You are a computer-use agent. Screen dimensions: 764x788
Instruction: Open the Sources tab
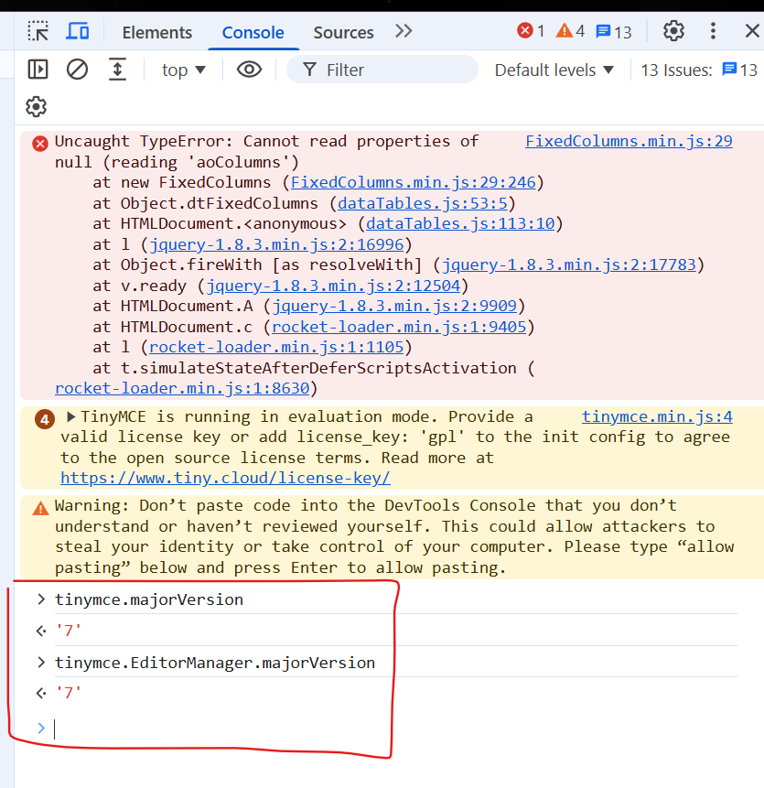click(344, 33)
